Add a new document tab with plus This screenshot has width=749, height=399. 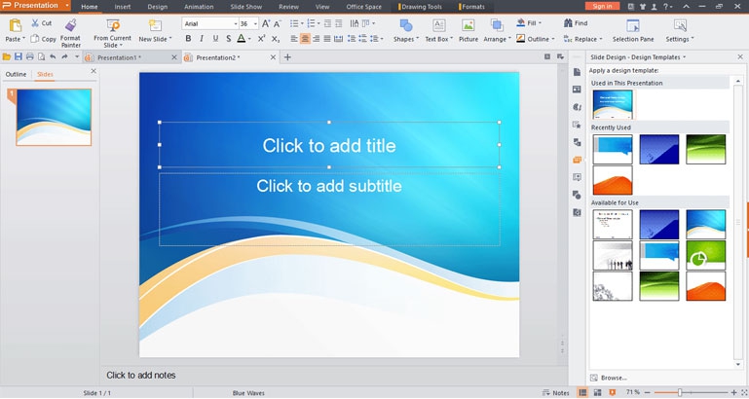point(287,57)
